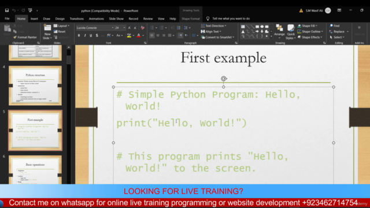Open the Arrange menu
The image size is (370, 208).
point(279,32)
